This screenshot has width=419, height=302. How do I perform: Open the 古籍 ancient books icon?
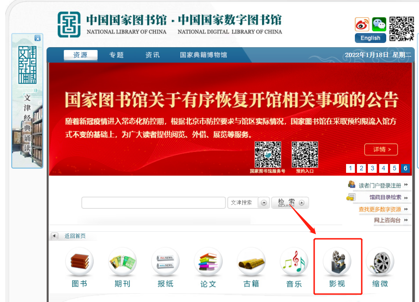(x=251, y=262)
